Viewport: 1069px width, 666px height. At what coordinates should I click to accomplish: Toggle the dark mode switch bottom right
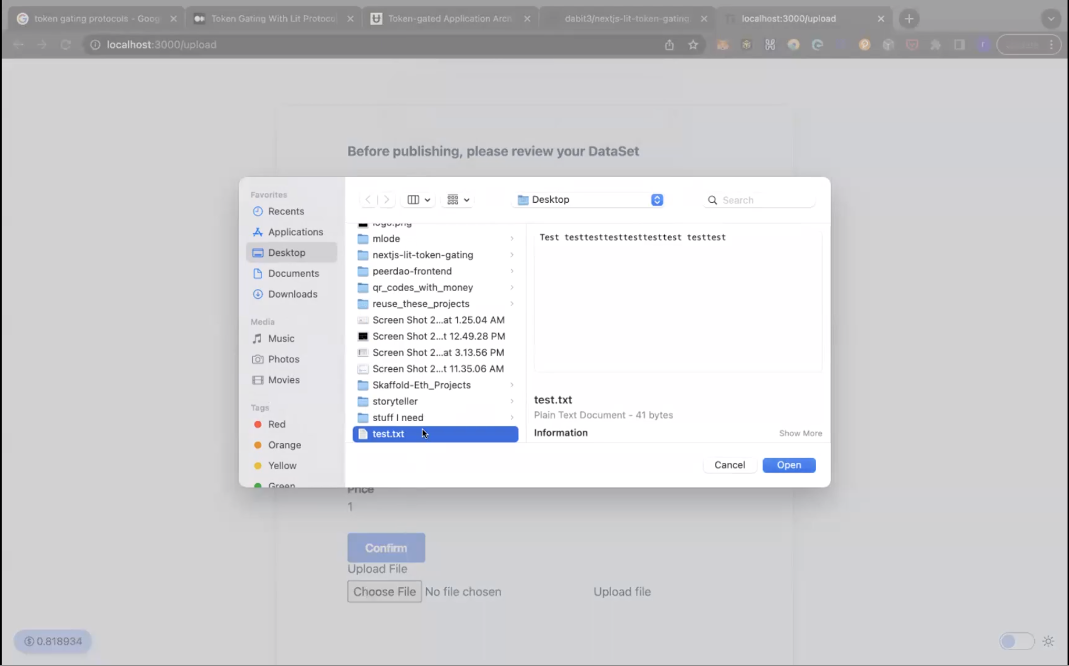1016,641
